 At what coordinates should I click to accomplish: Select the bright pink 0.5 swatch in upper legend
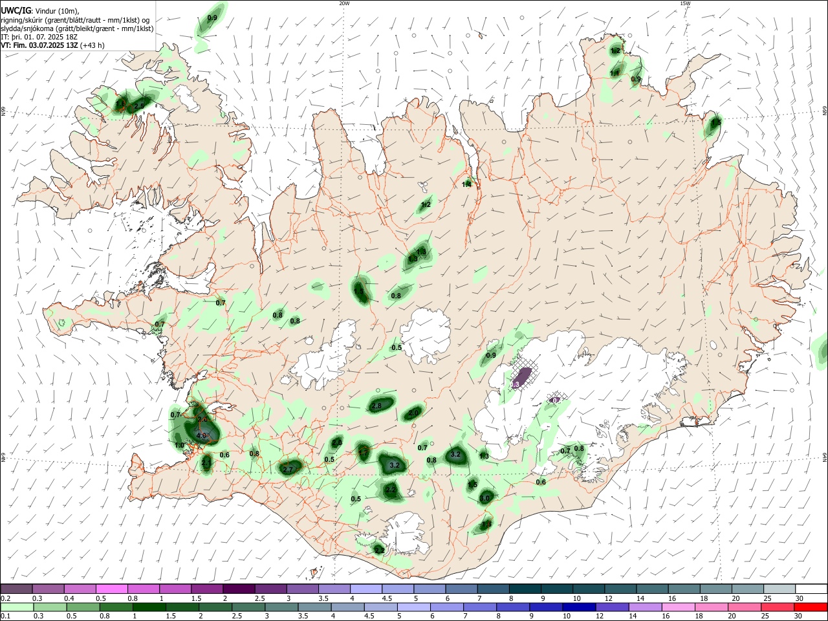tap(111, 589)
